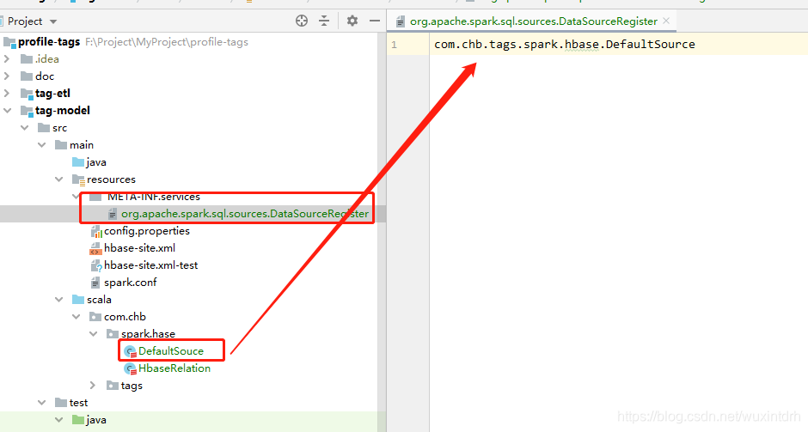Select hbase-site.xml-test file name
Image resolution: width=808 pixels, height=432 pixels.
pos(151,265)
